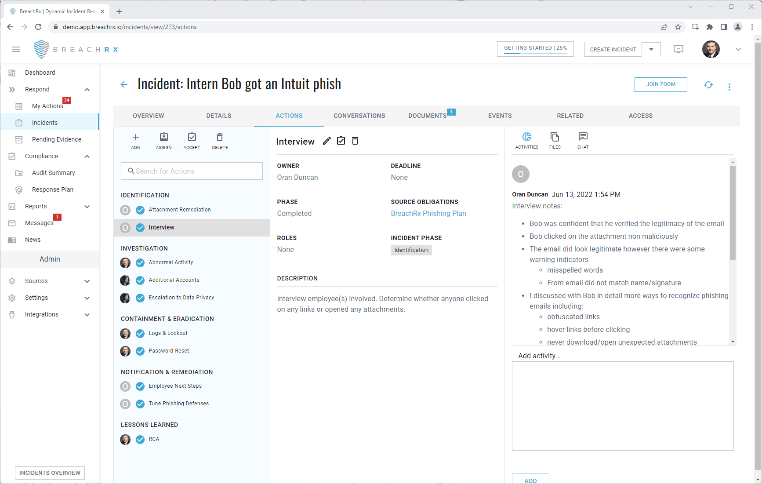
Task: Open the incident three-dot options menu
Action: 729,87
